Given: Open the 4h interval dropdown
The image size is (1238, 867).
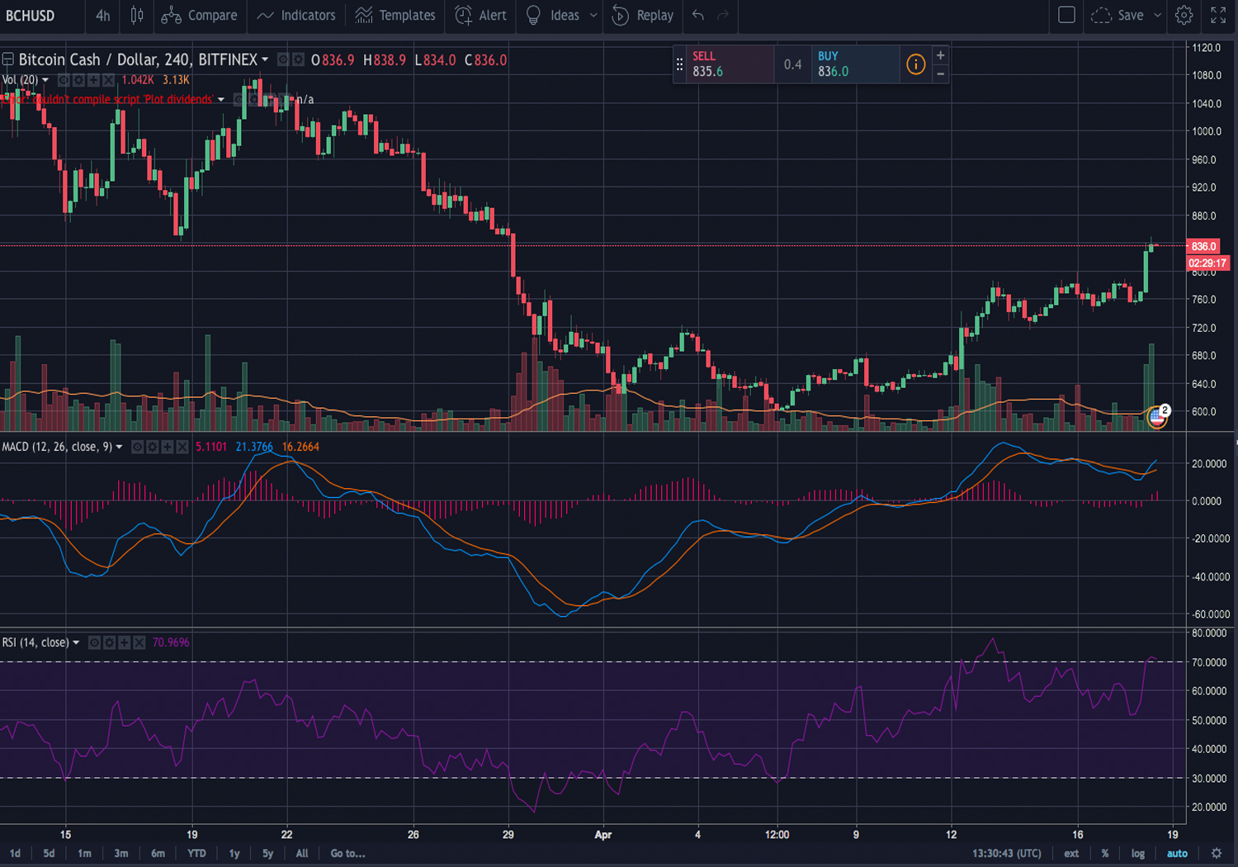Looking at the screenshot, I should pyautogui.click(x=102, y=15).
